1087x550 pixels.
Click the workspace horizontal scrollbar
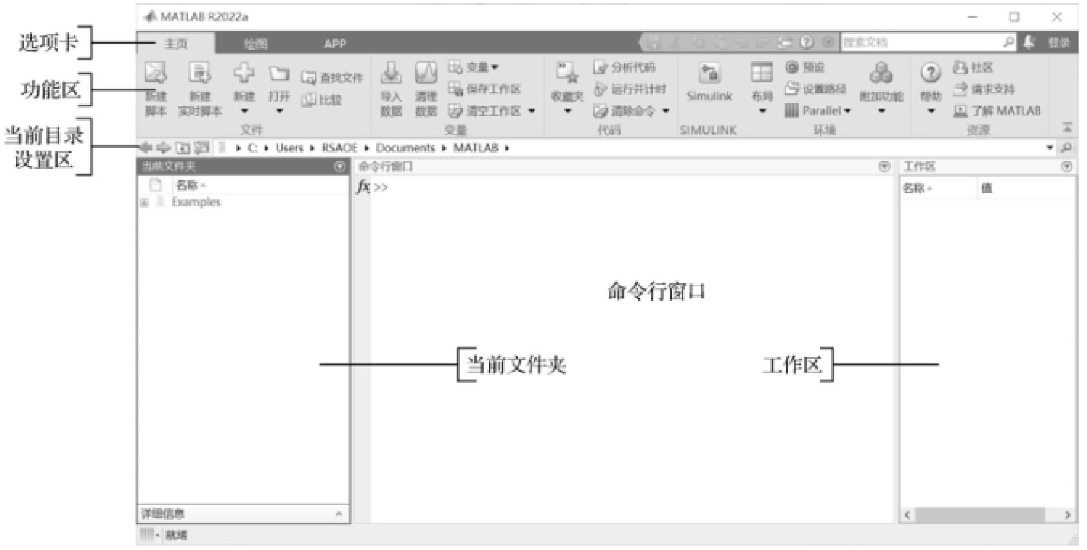click(980, 515)
